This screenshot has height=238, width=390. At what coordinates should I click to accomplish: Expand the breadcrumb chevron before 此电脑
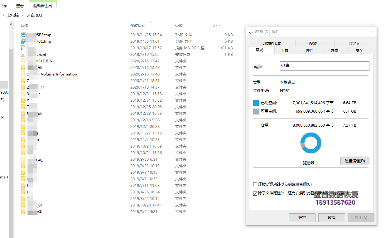(3, 15)
